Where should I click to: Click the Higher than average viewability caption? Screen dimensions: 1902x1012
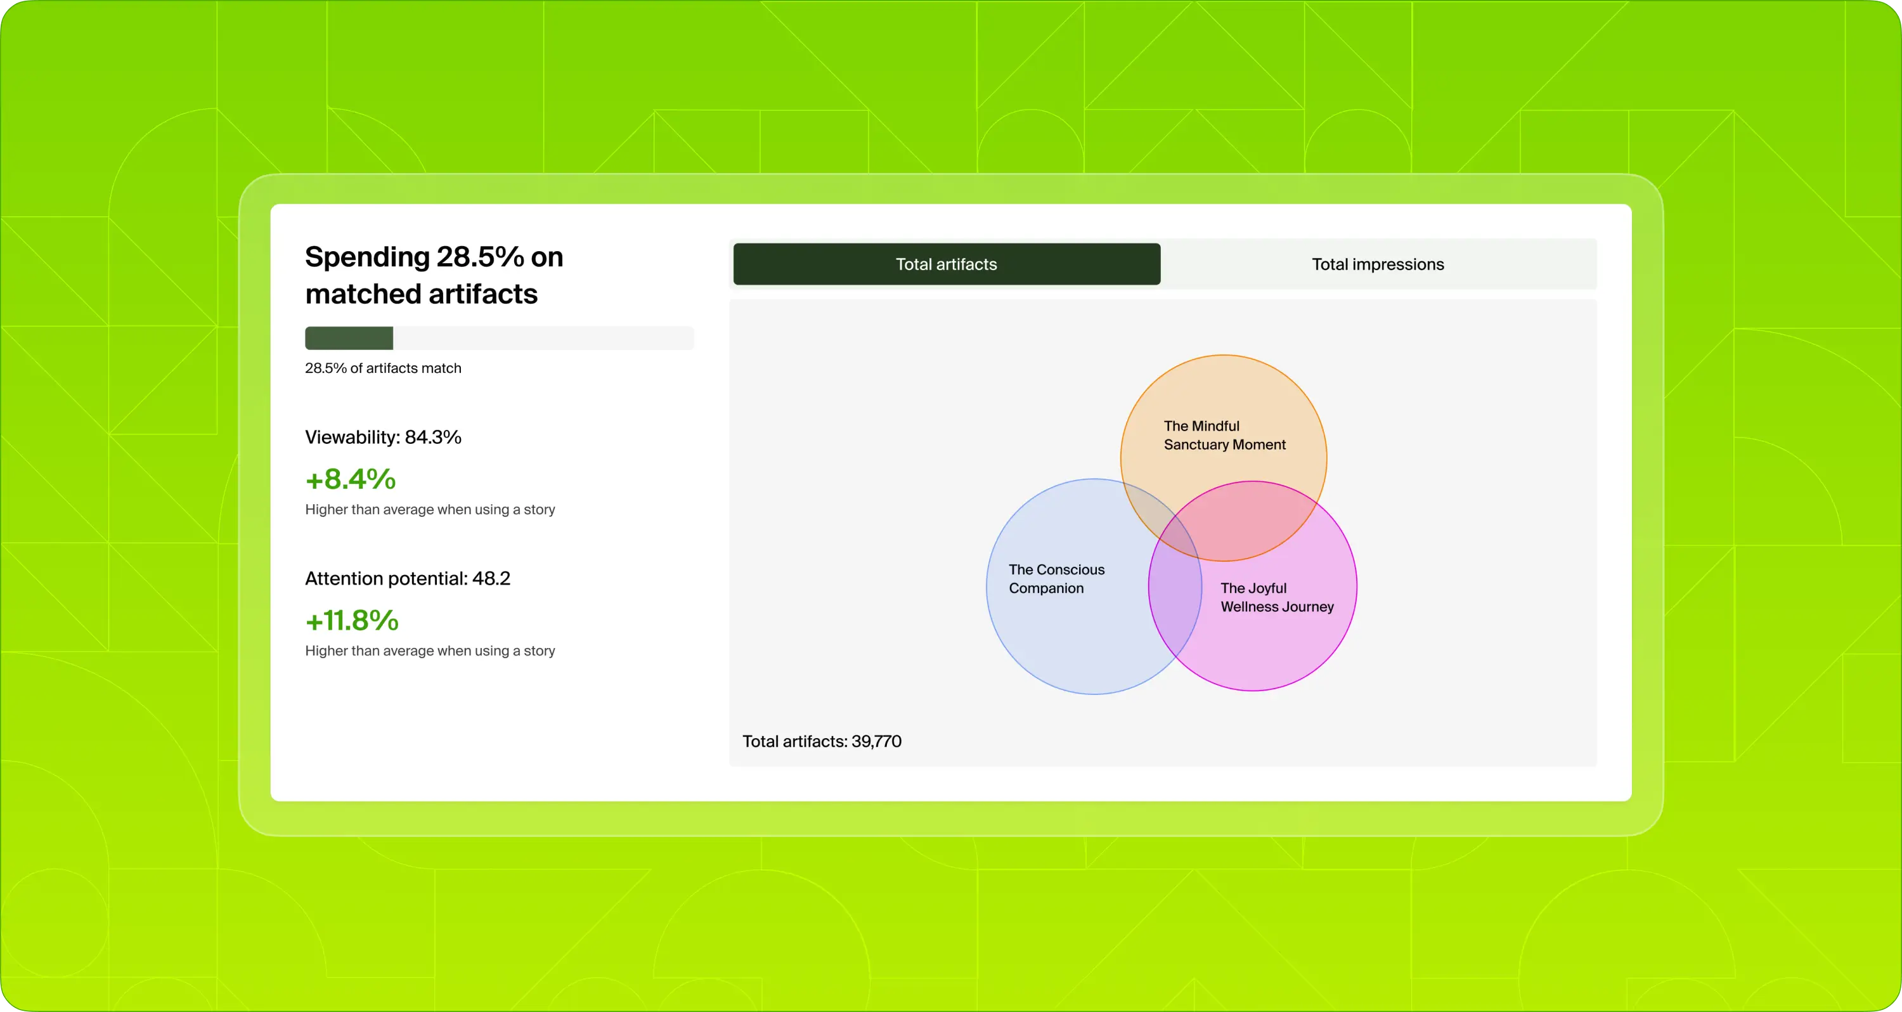click(x=430, y=509)
